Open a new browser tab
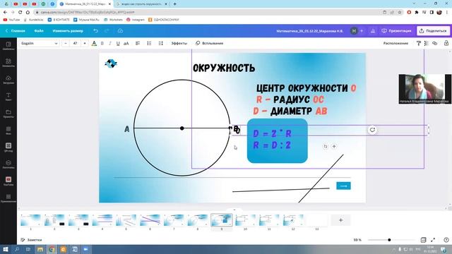The image size is (452, 254). (x=174, y=4)
